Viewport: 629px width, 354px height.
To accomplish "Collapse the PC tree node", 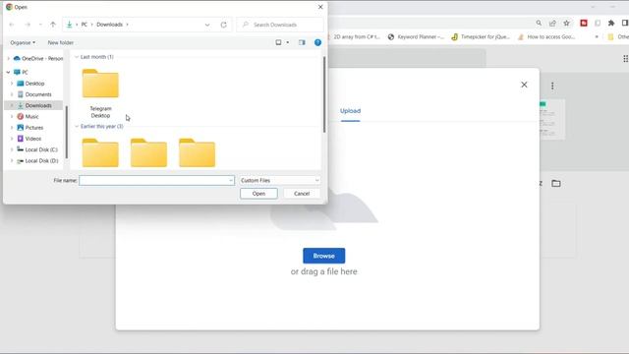I will point(9,72).
